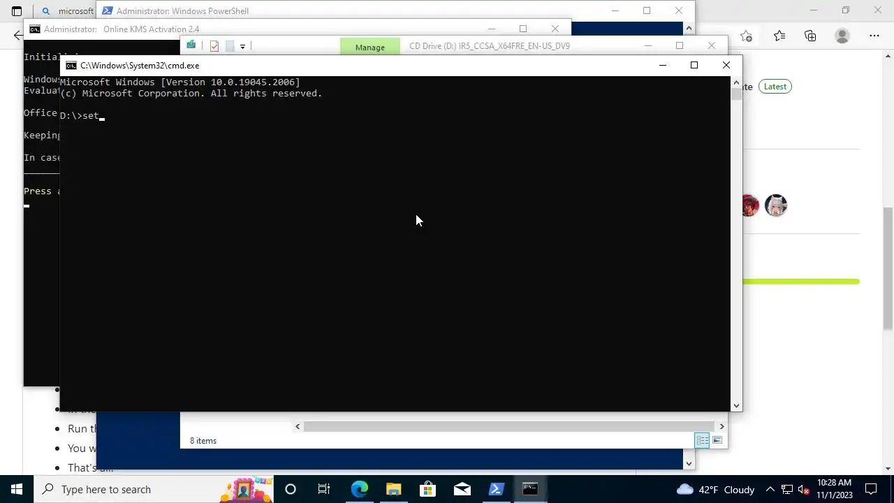Click Properties checkmark icon in Explorer toolbar
Image resolution: width=894 pixels, height=503 pixels.
214,46
